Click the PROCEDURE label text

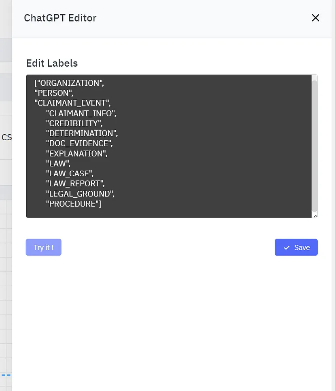coord(73,204)
